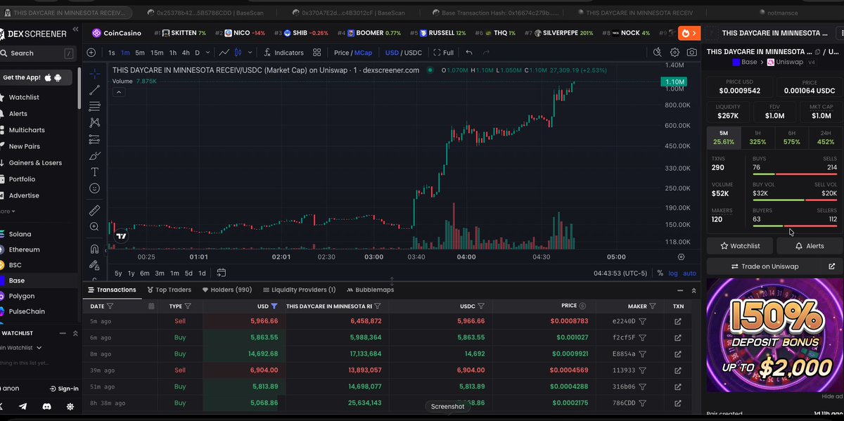Select the 24H performance tab

pyautogui.click(x=825, y=137)
